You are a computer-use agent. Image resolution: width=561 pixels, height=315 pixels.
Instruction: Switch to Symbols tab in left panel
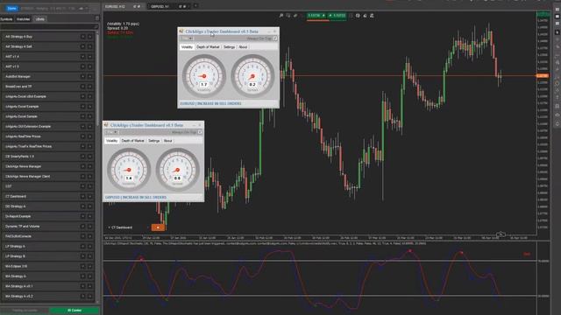[6, 19]
